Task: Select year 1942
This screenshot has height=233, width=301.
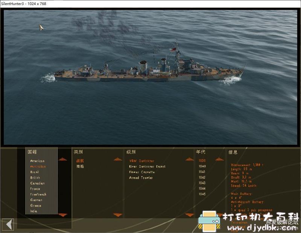Action: pos(202,177)
